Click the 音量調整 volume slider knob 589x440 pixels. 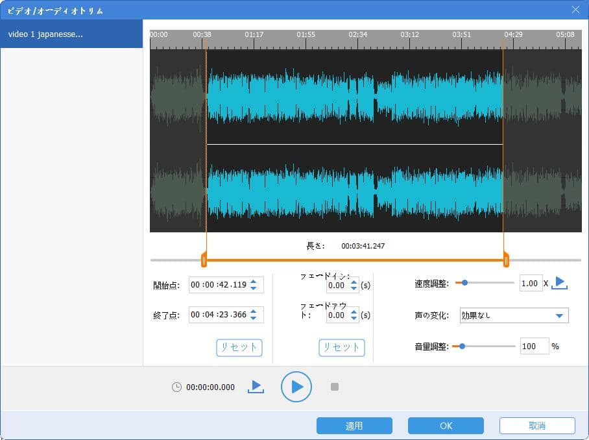click(x=462, y=347)
